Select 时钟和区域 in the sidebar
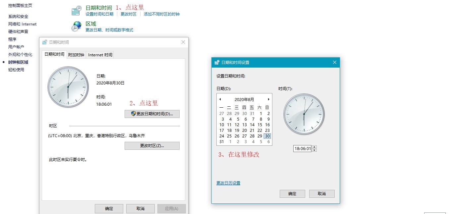 coord(18,62)
